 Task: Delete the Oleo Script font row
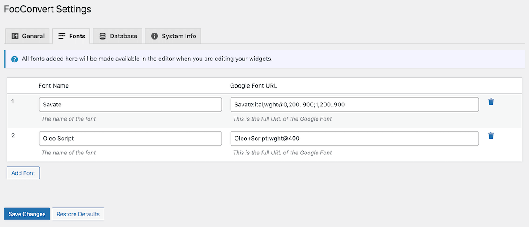tap(491, 135)
